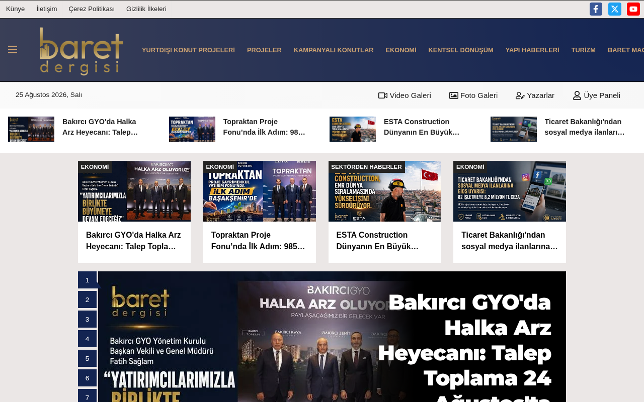Open the Turizm menu item
Screen dimensions: 644x402
pos(584,50)
